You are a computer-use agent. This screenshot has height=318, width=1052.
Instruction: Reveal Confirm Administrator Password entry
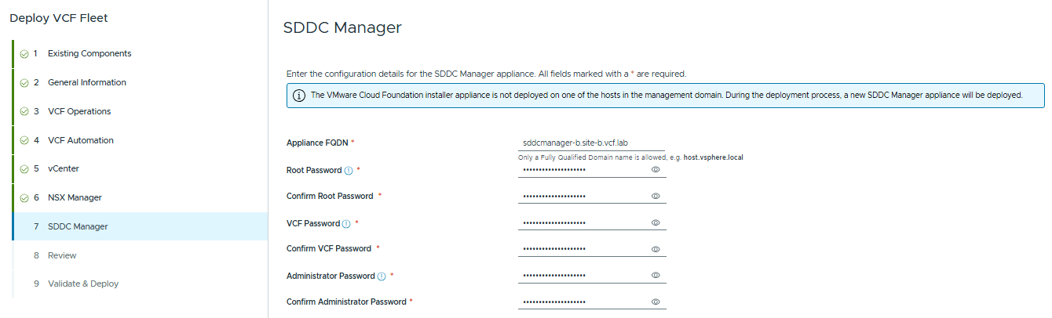click(x=656, y=302)
